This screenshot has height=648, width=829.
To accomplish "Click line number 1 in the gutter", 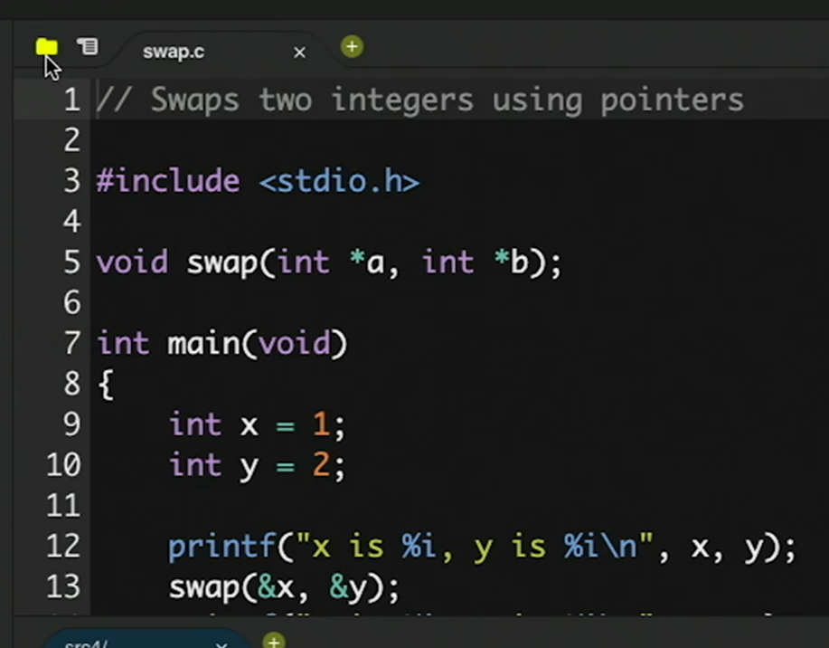I will pyautogui.click(x=72, y=100).
